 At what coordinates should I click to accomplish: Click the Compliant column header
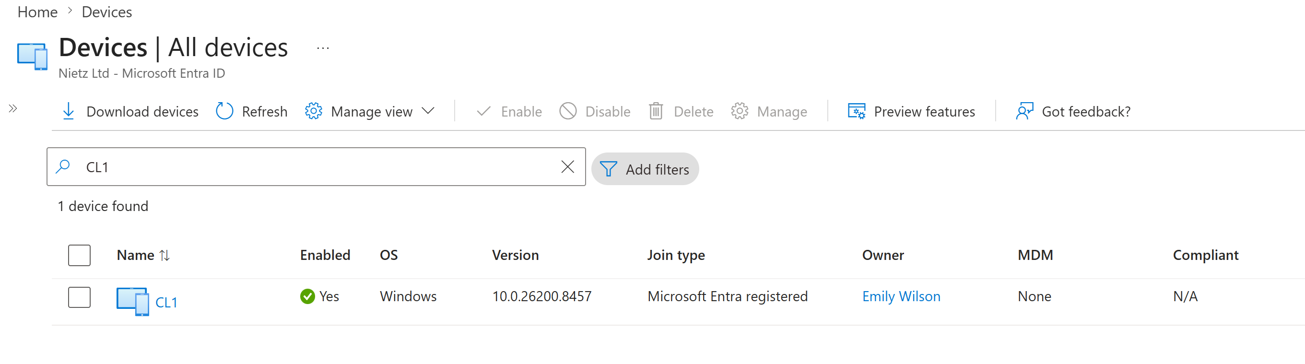1205,255
